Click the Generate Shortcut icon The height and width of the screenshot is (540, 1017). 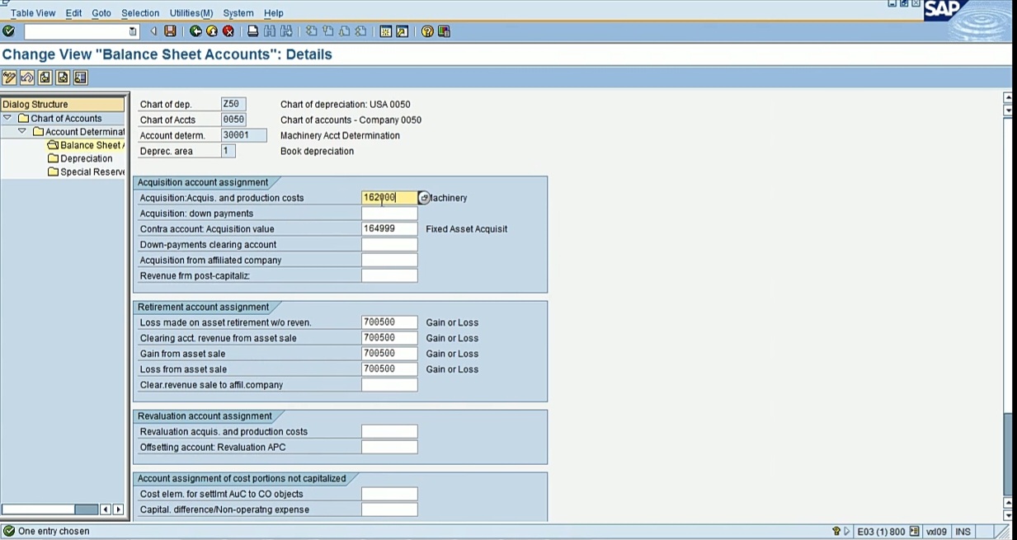point(403,31)
